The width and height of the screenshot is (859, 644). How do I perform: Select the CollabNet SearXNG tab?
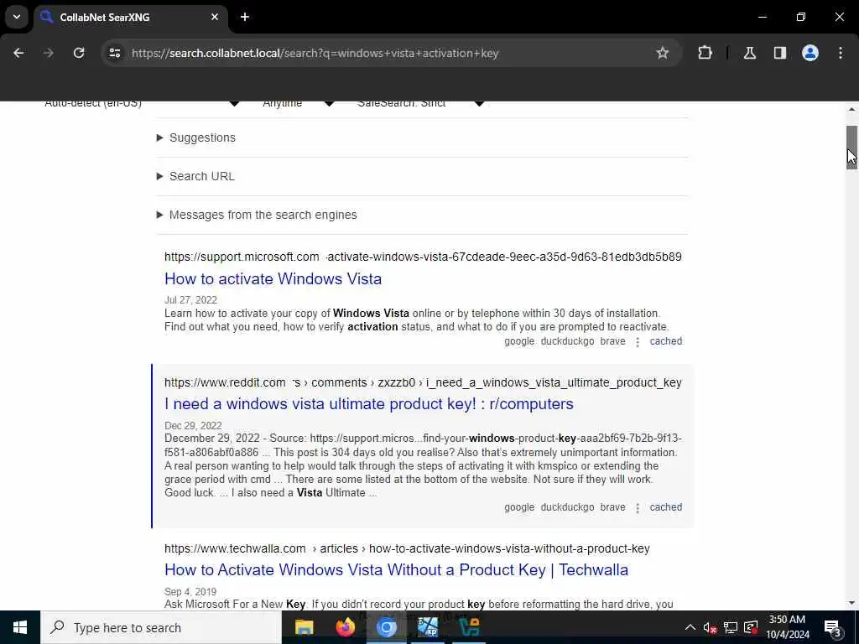coord(132,17)
